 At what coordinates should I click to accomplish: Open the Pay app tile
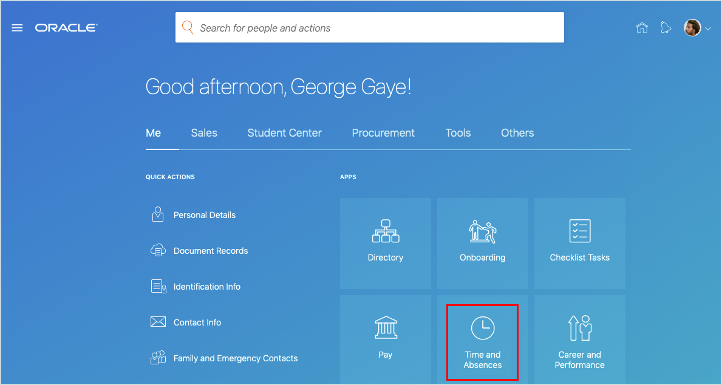385,339
